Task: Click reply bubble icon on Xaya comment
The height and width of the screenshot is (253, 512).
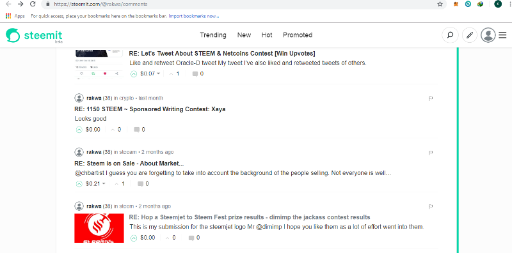Action: pos(137,130)
